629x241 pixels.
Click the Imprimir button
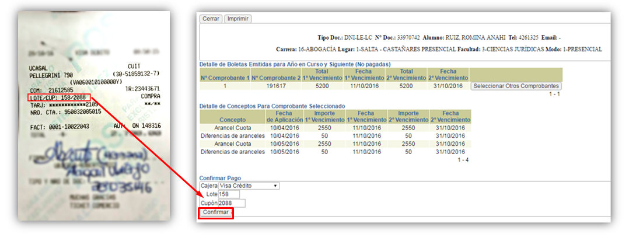click(238, 19)
